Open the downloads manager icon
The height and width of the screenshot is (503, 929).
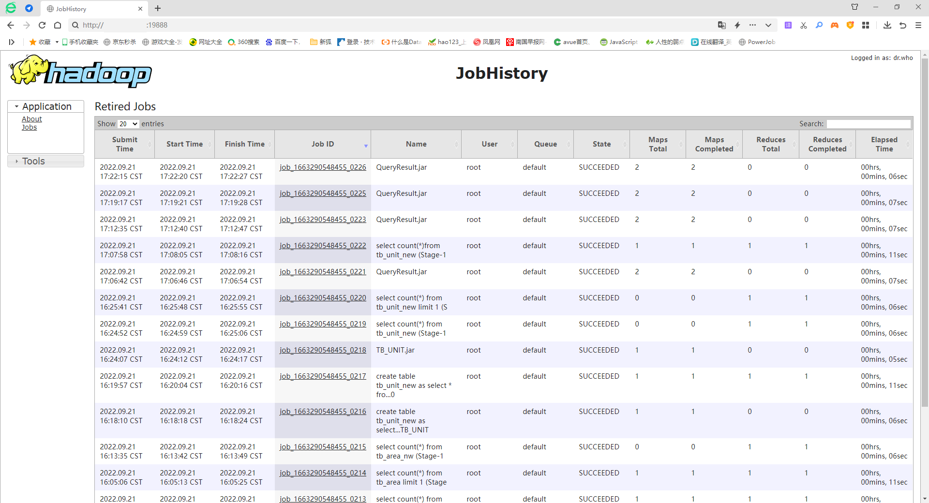[x=887, y=25]
